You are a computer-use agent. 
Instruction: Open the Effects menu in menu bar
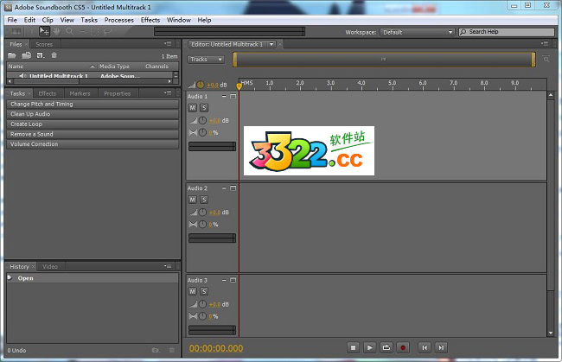pyautogui.click(x=150, y=20)
